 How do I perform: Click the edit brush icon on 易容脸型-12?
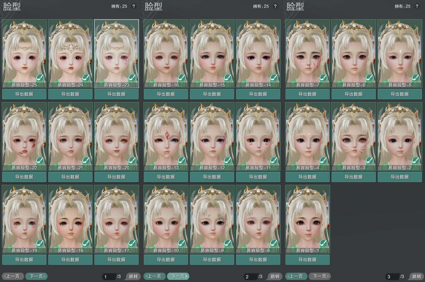coord(228,161)
